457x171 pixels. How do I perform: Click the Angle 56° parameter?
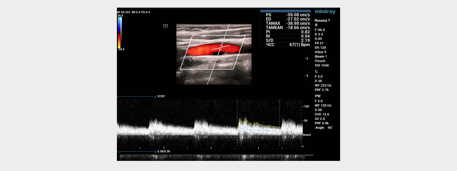[x=323, y=128]
